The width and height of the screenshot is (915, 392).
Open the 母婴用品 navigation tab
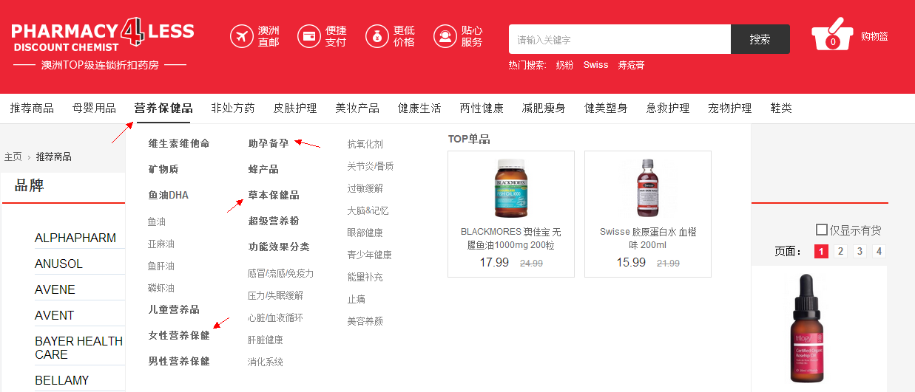point(94,109)
